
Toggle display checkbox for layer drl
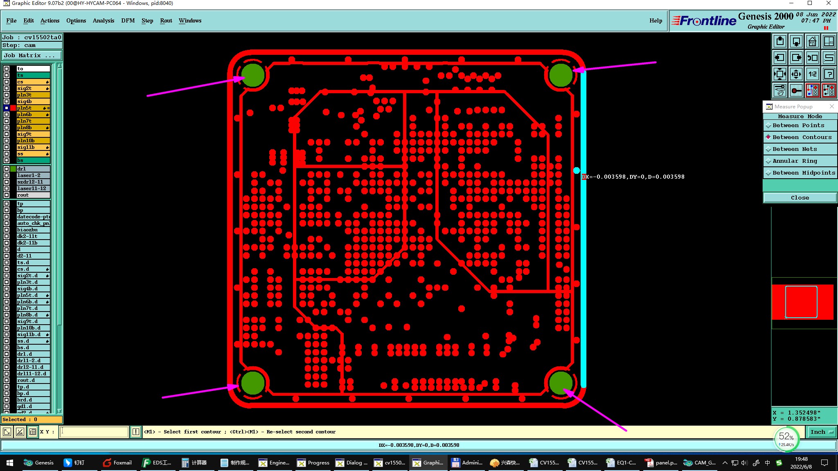pos(7,168)
